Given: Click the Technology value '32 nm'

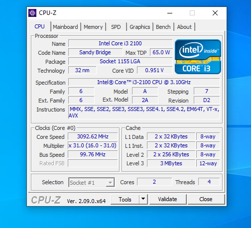Looking at the screenshot, I should pos(82,70).
